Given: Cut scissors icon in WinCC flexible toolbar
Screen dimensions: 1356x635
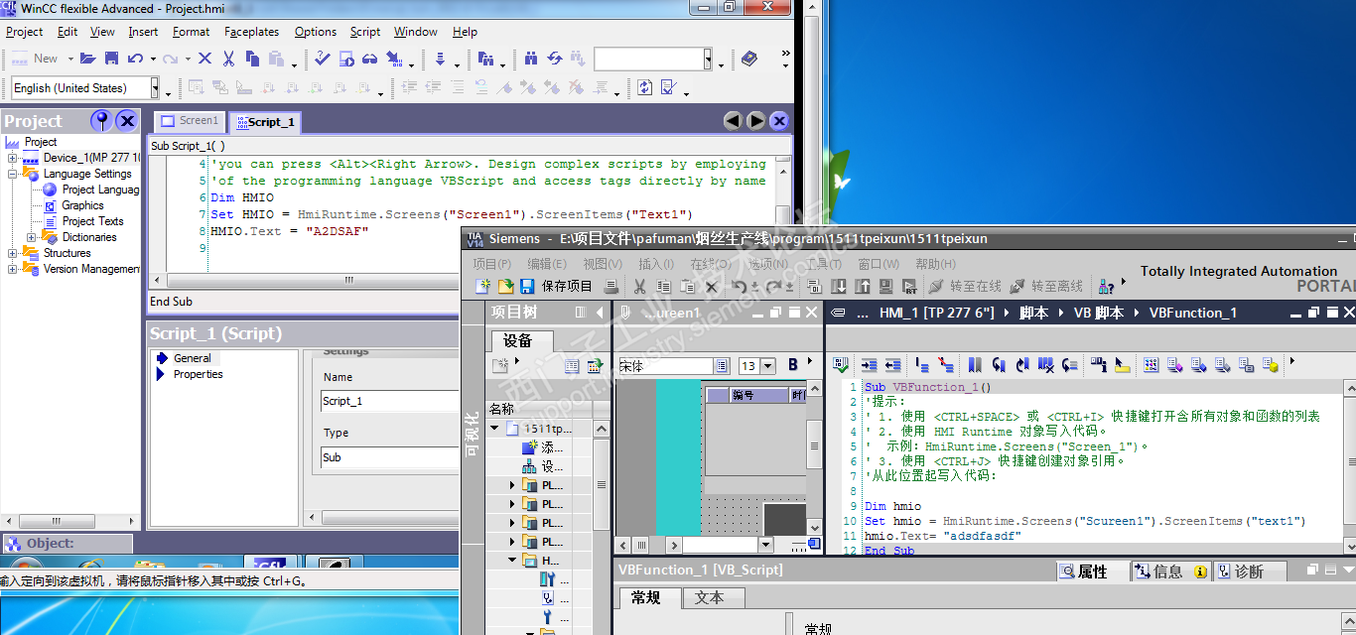Looking at the screenshot, I should (228, 59).
